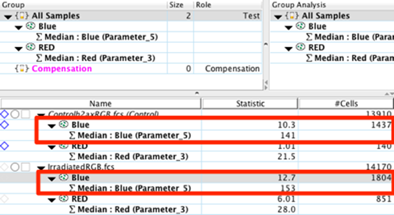Collapse Blue in the Group Analysis panel
This screenshot has width=394, height=215.
[x=288, y=27]
